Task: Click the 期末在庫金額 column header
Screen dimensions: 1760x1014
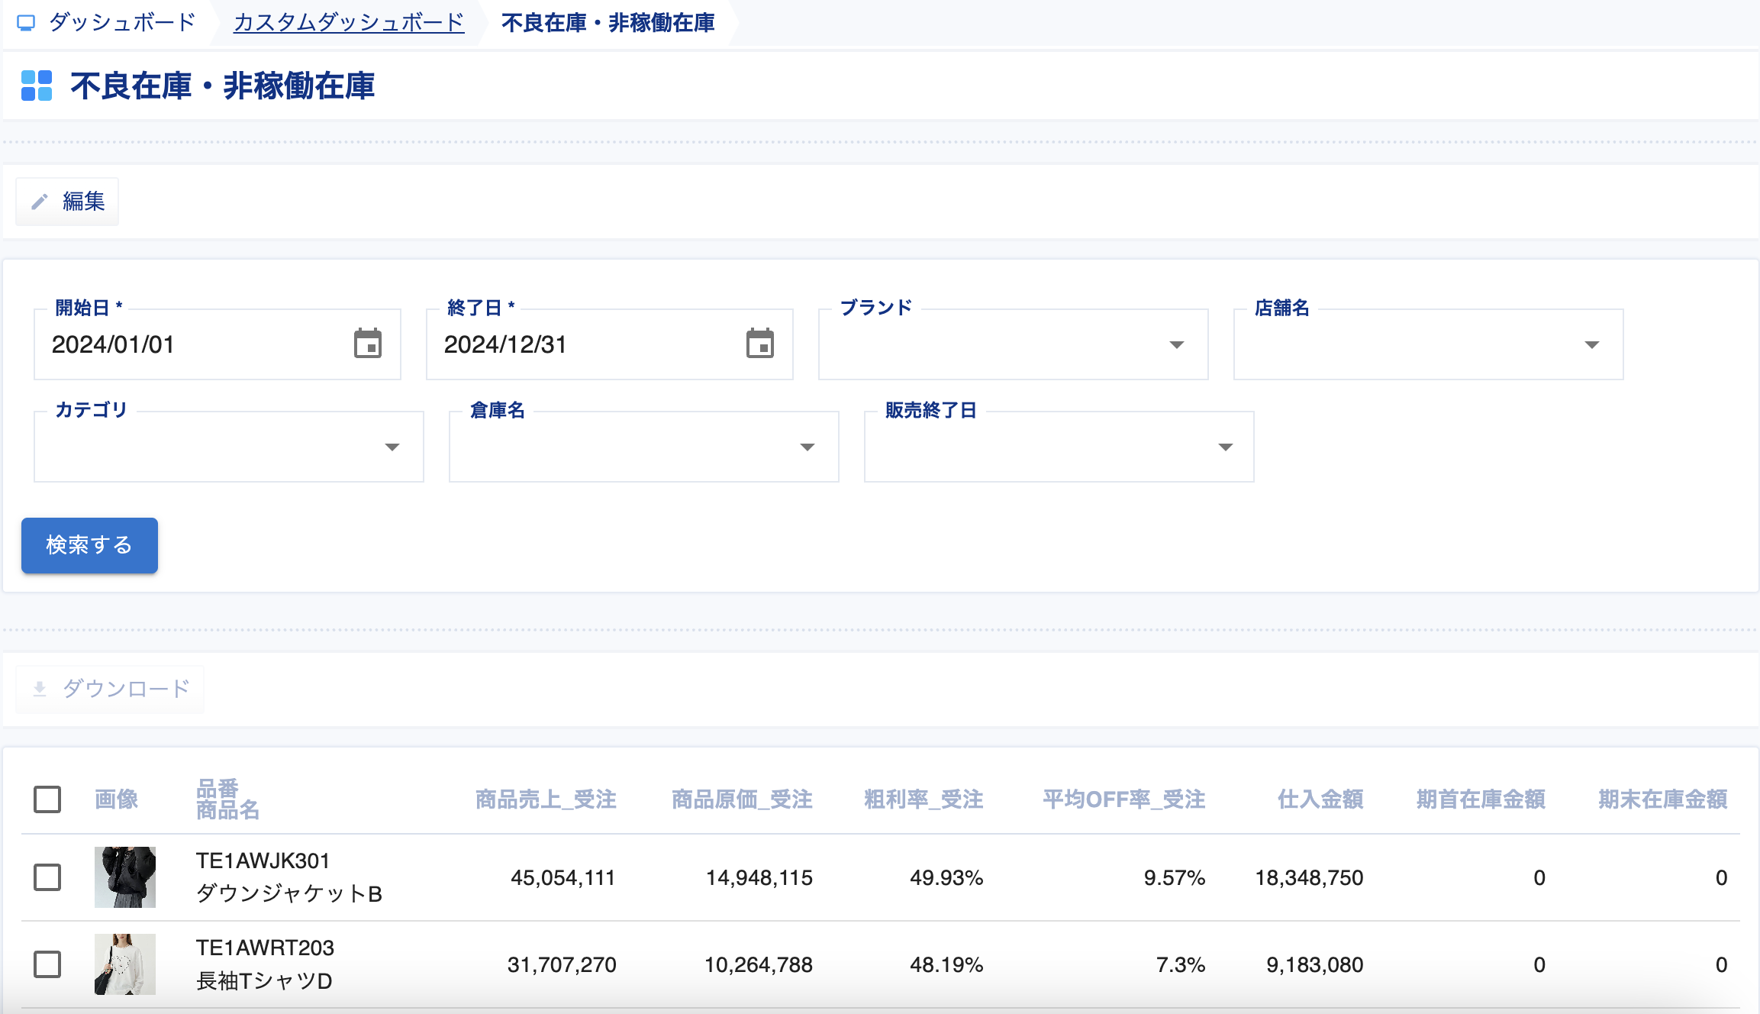Action: pyautogui.click(x=1663, y=799)
